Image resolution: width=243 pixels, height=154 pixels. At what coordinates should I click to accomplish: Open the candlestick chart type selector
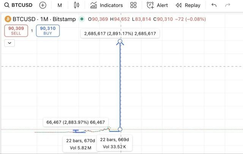[x=77, y=5]
